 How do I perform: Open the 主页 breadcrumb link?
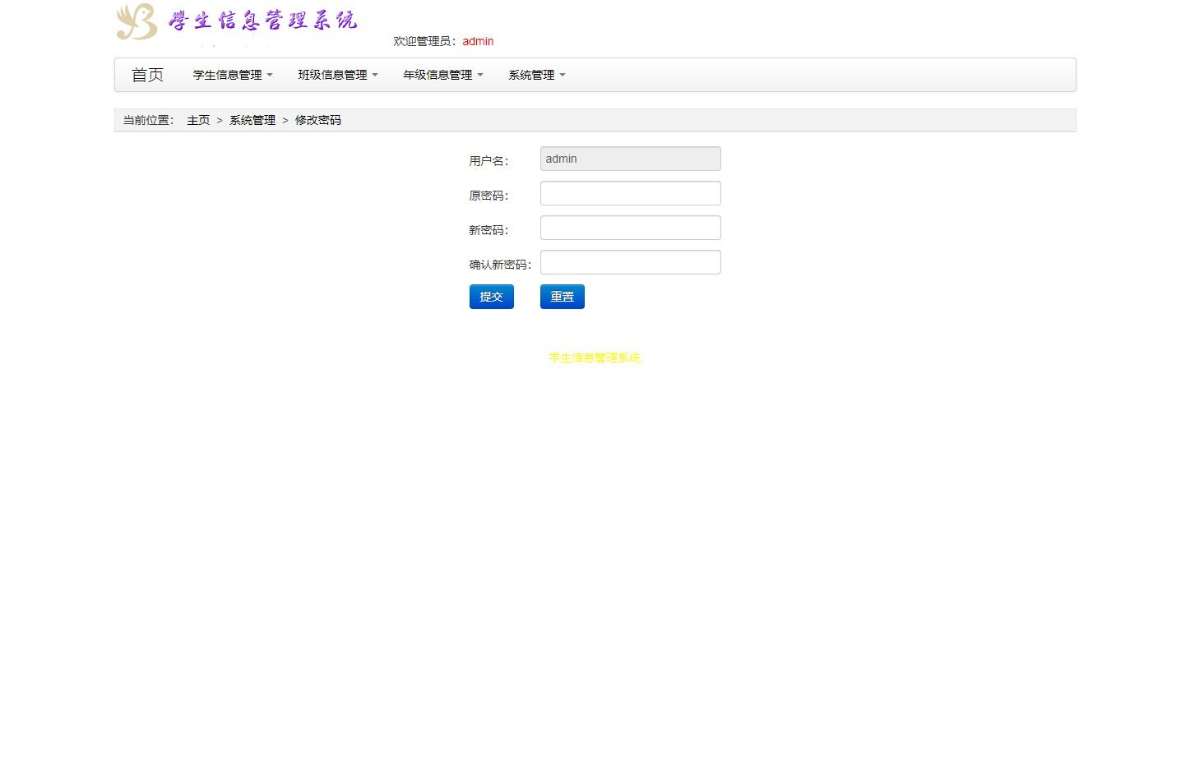click(198, 119)
